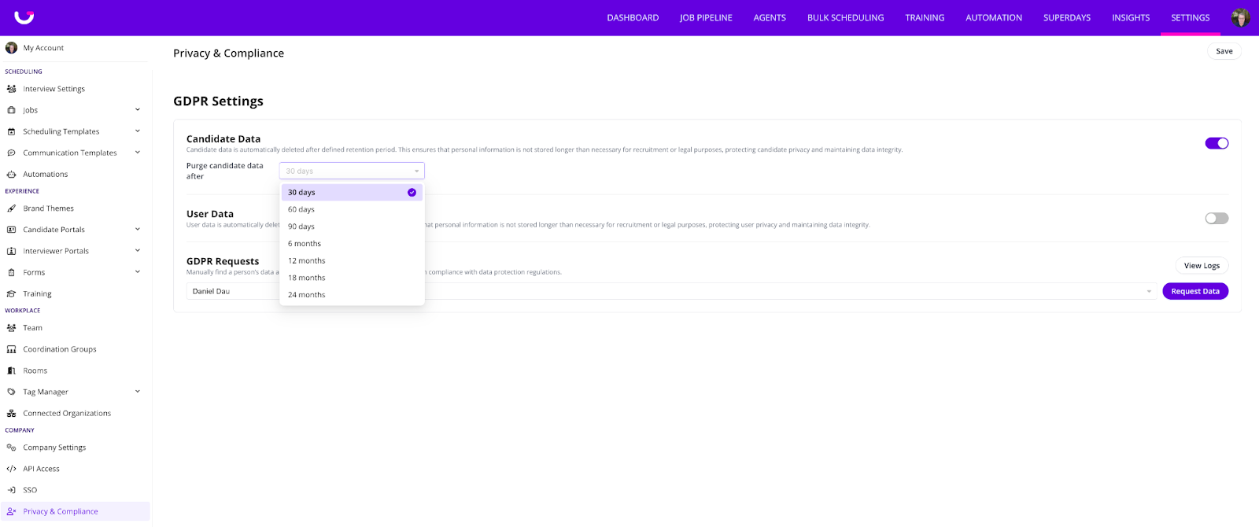Switch to Bulk Scheduling tab

tap(845, 17)
